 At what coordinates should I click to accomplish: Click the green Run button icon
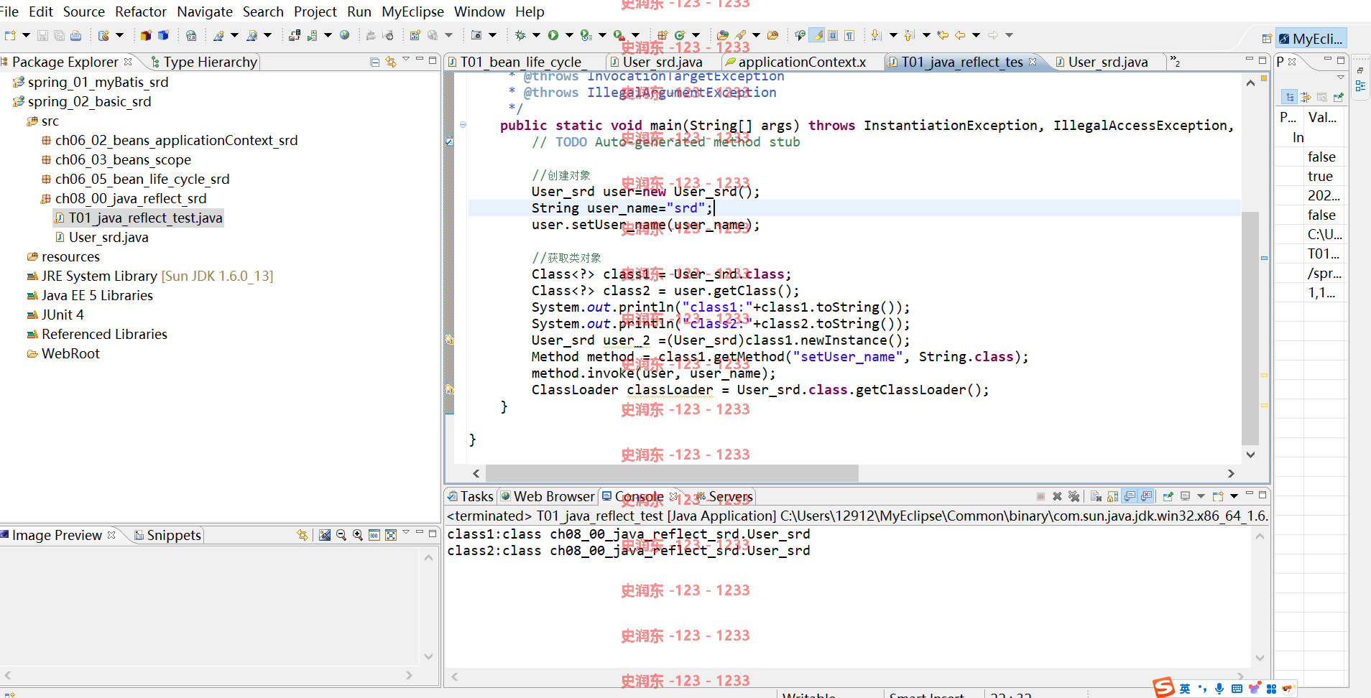[x=553, y=35]
